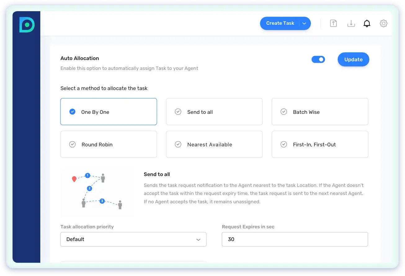Pick First-In, First-Out allocation method

(x=320, y=144)
